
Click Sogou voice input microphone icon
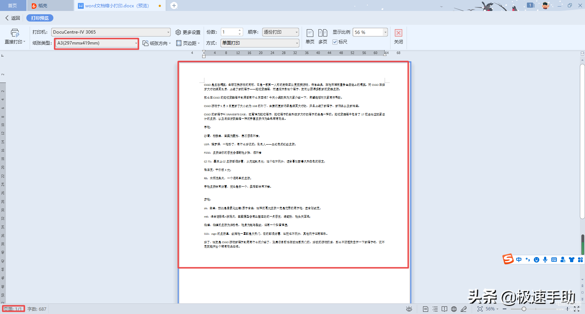pos(545,260)
